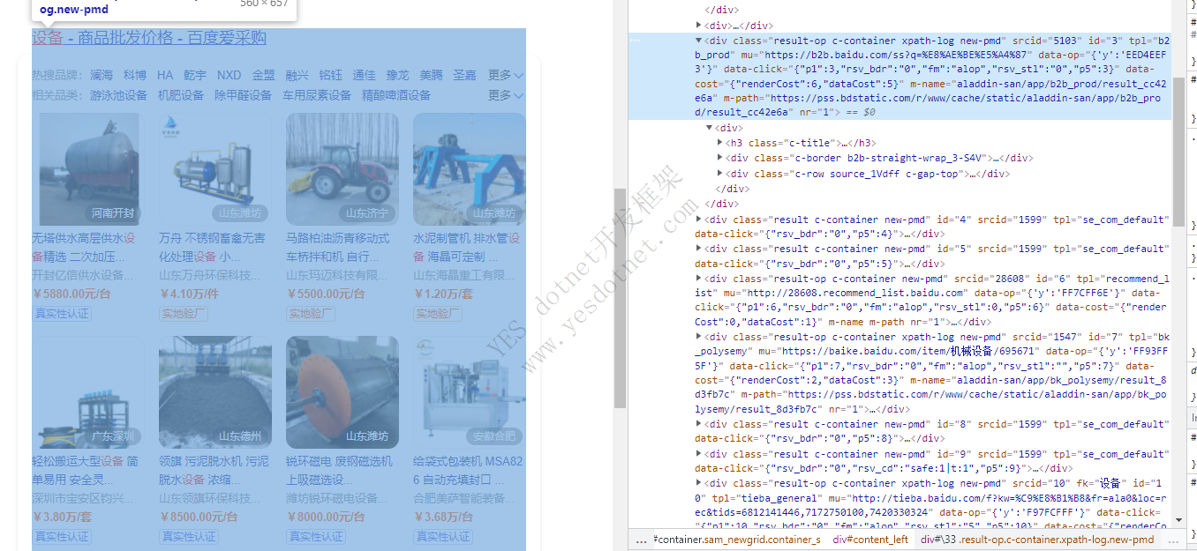
Task: Open the 领旗 污泥脱水机 product title
Action: pyautogui.click(x=214, y=470)
